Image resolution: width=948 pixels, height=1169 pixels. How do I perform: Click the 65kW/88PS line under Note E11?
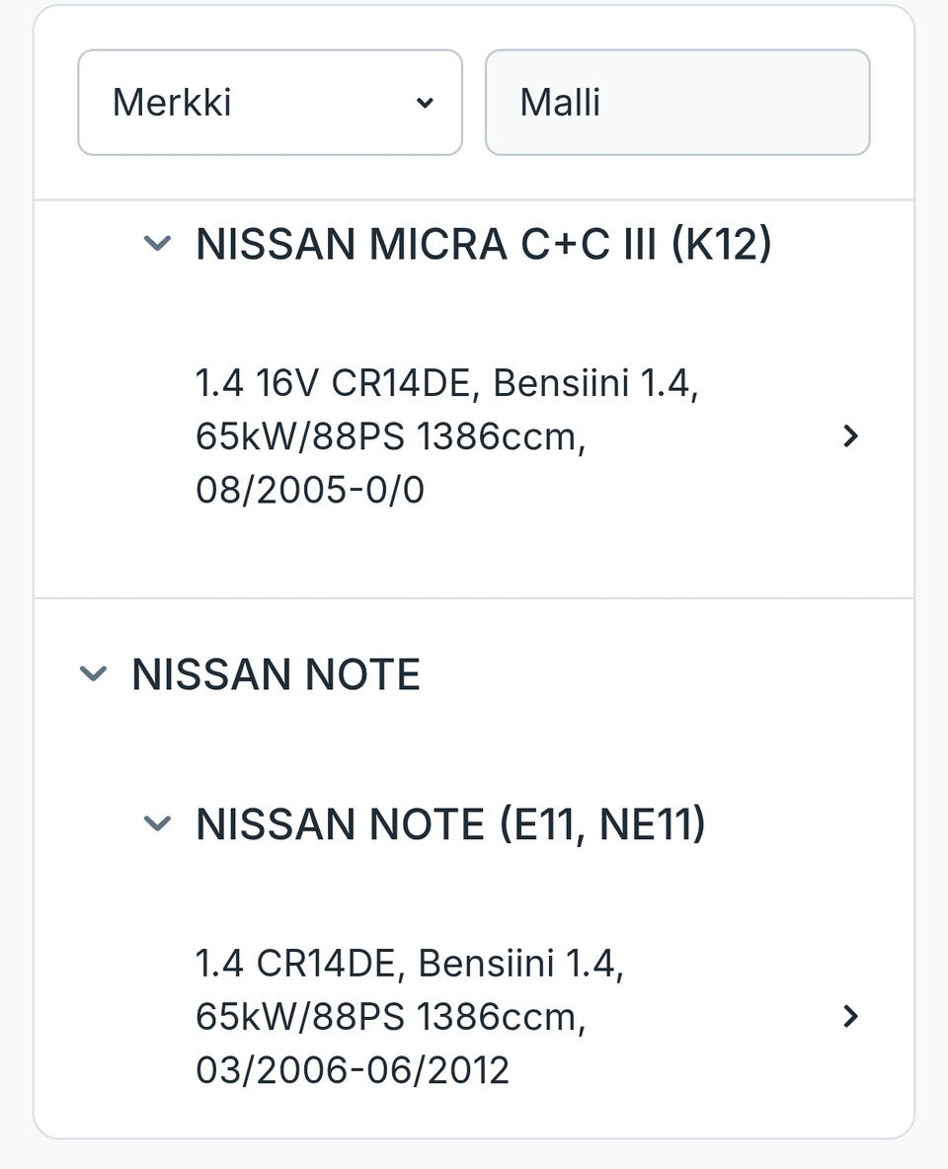click(390, 1017)
